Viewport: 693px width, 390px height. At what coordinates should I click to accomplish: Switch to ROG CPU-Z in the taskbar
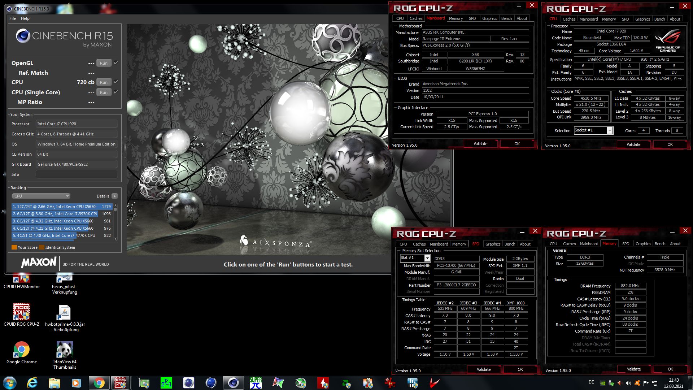point(120,383)
